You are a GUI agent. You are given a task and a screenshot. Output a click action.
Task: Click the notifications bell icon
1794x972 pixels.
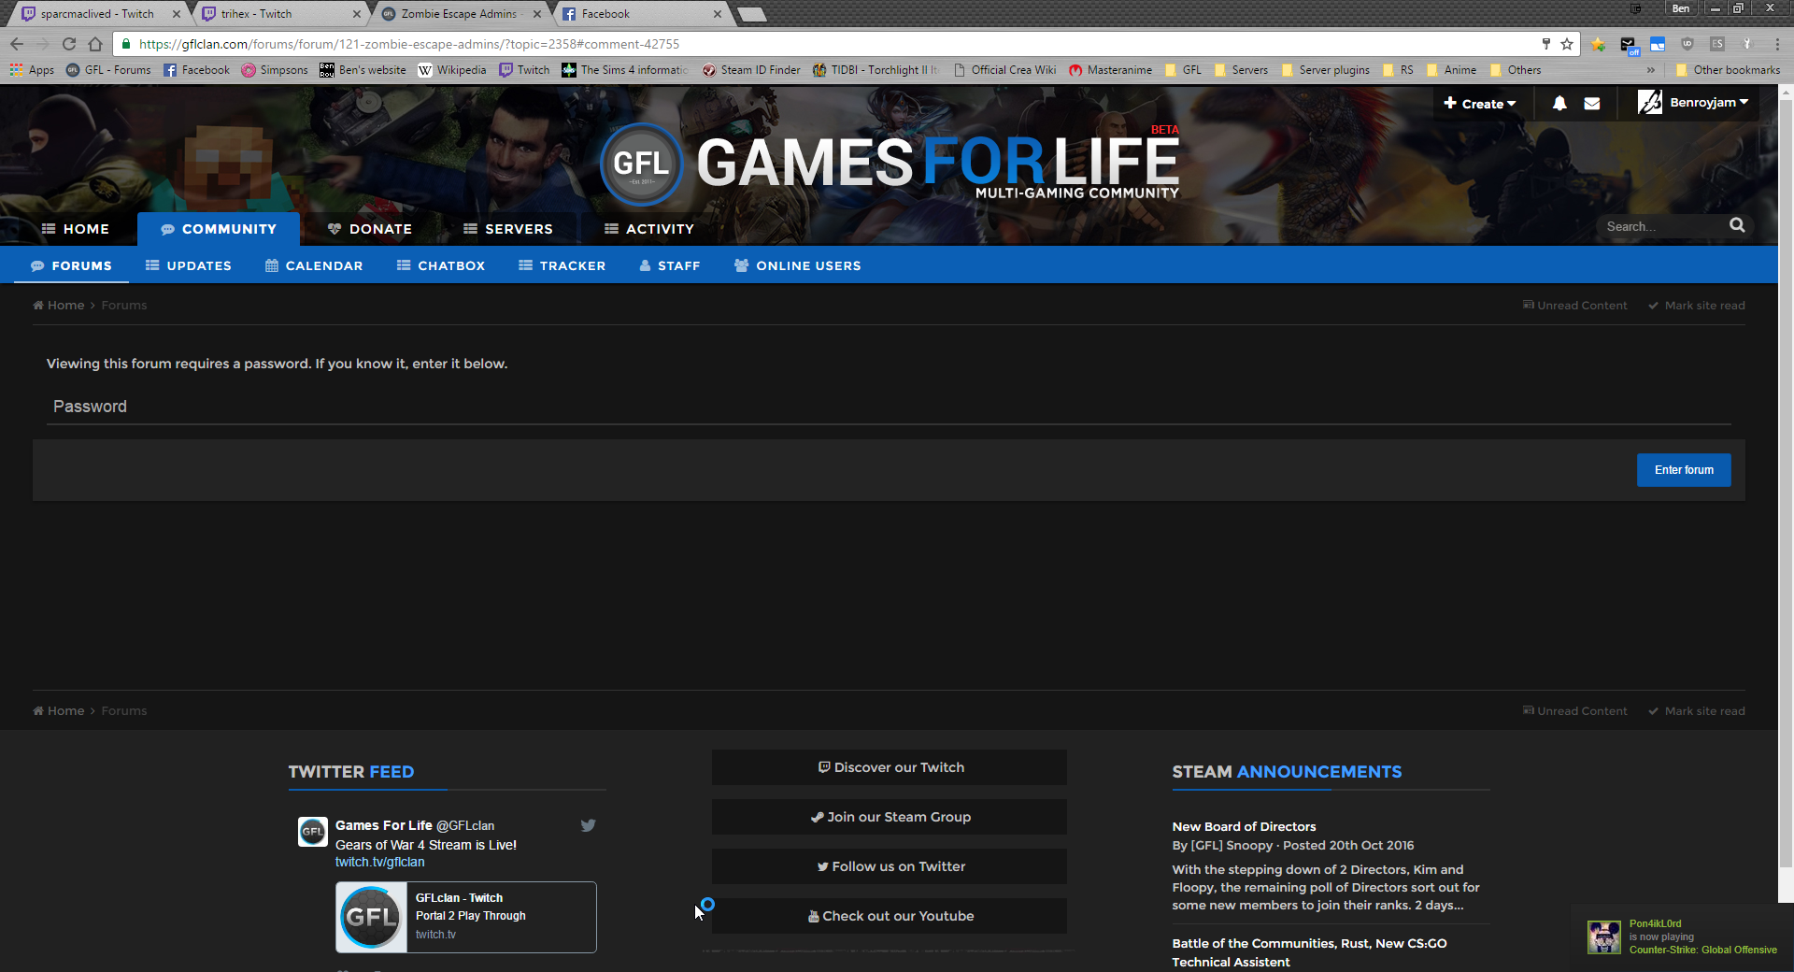(1559, 104)
